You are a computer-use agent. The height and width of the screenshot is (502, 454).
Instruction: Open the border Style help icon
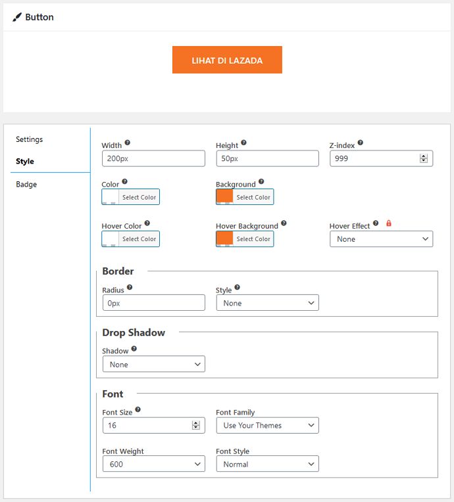(x=238, y=287)
